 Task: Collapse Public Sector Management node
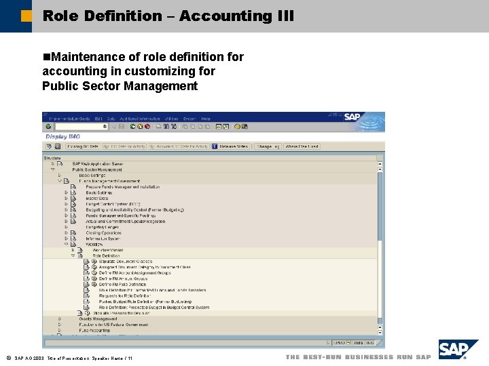(x=53, y=169)
